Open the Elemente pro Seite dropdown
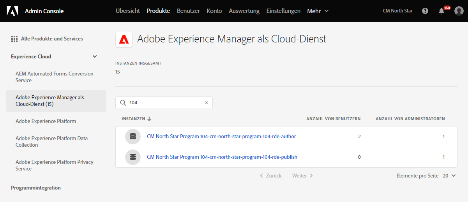Image resolution: width=468 pixels, height=202 pixels. coord(449,176)
